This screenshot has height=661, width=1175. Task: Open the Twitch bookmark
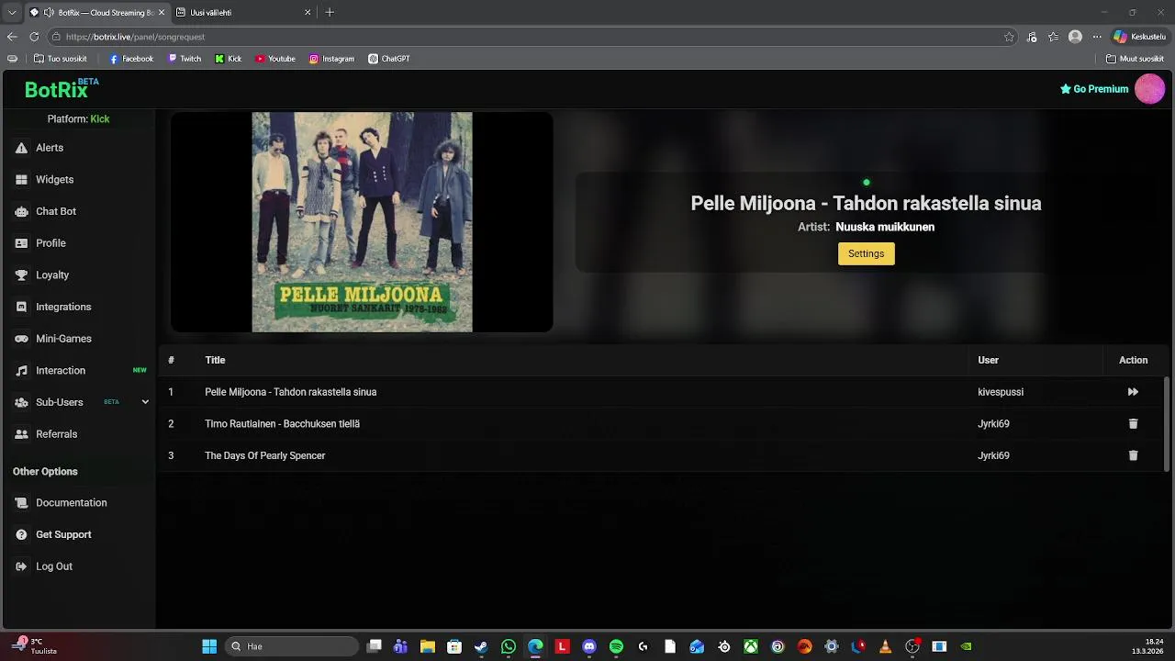point(185,59)
